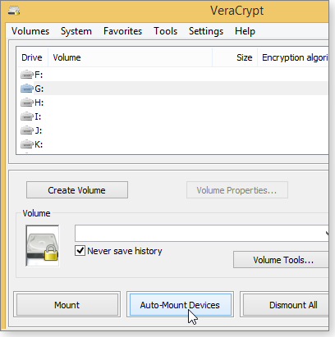Open the volume path dropdown arrow
Image resolution: width=335 pixels, height=337 pixels.
[x=327, y=233]
